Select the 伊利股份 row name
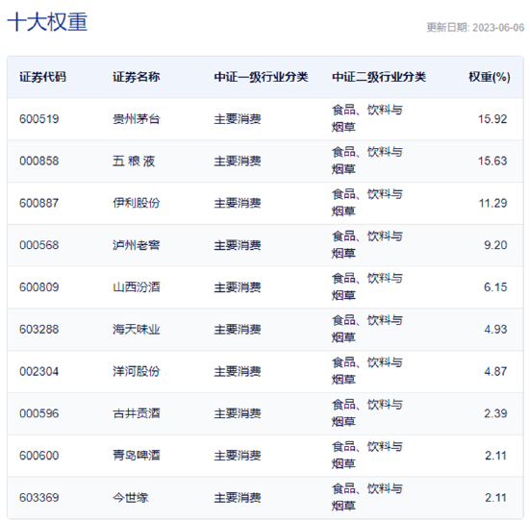529x521 pixels. click(137, 203)
